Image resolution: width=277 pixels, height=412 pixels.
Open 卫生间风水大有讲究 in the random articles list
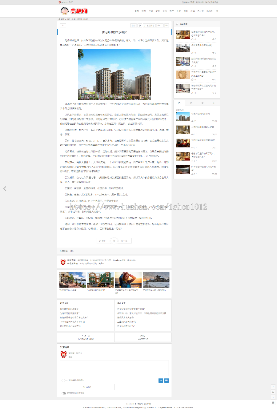(x=126, y=321)
